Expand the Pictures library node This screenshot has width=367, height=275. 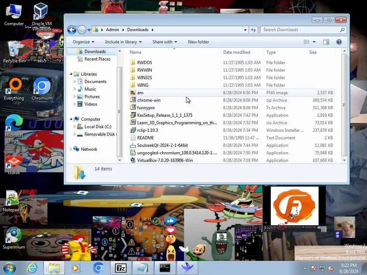click(x=75, y=97)
